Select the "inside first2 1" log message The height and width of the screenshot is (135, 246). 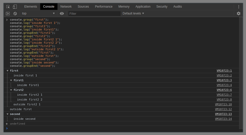(30, 95)
